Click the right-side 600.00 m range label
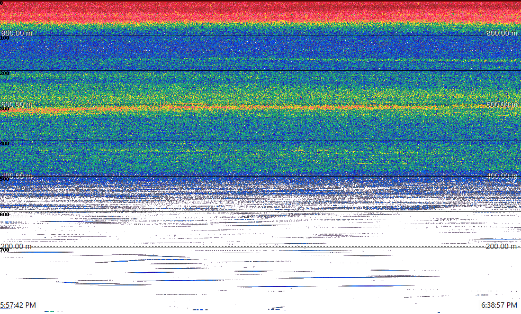The height and width of the screenshot is (314, 521). pos(502,104)
